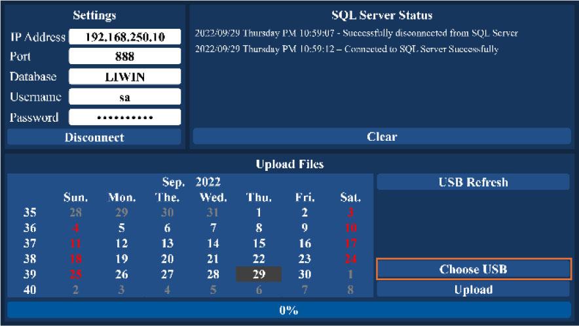
Task: Click week number 37 in the calendar
Action: 30,244
